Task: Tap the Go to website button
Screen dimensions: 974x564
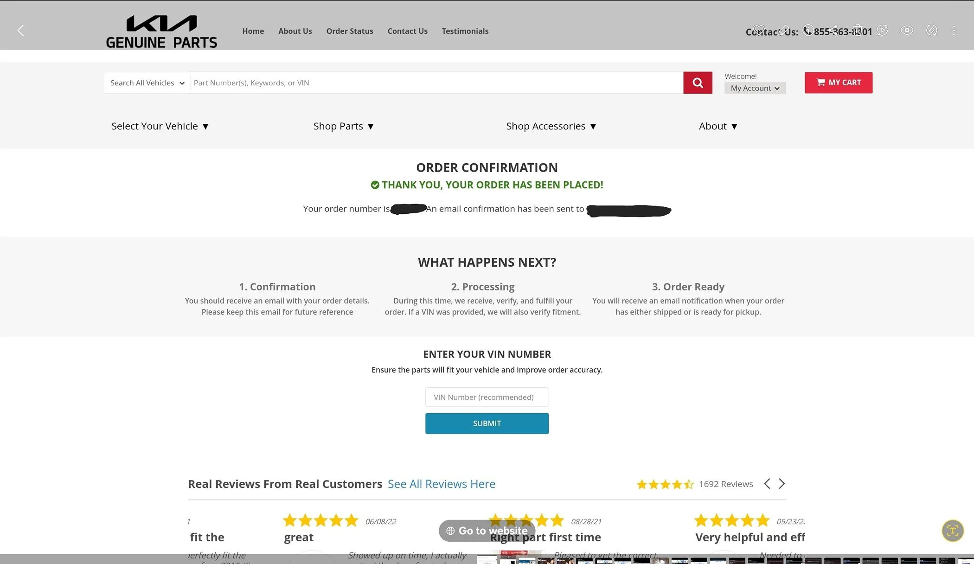Action: tap(487, 531)
